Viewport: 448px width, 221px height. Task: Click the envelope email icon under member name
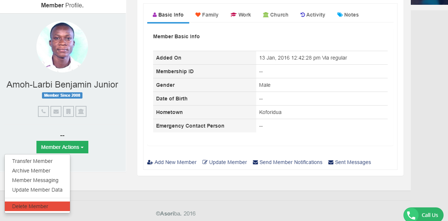56,111
